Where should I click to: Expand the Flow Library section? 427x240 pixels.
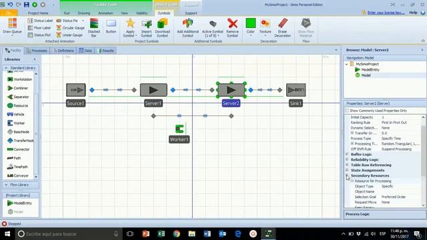point(6,185)
